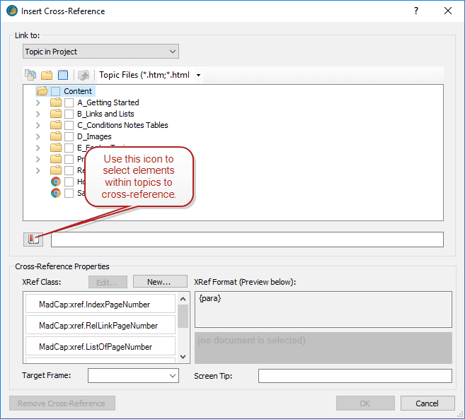Click the OK button
The image size is (465, 419).
(x=365, y=403)
